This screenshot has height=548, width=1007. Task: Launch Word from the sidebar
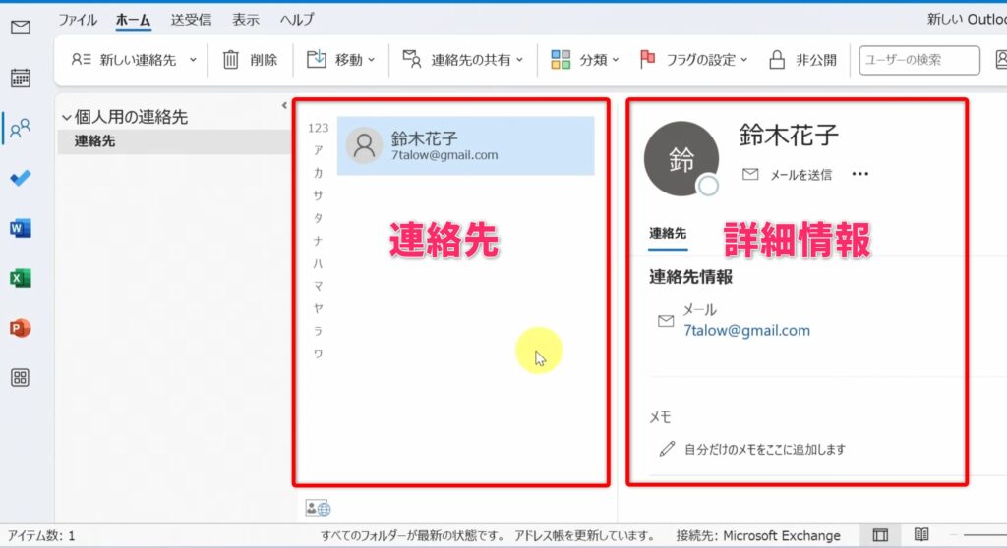tap(20, 229)
